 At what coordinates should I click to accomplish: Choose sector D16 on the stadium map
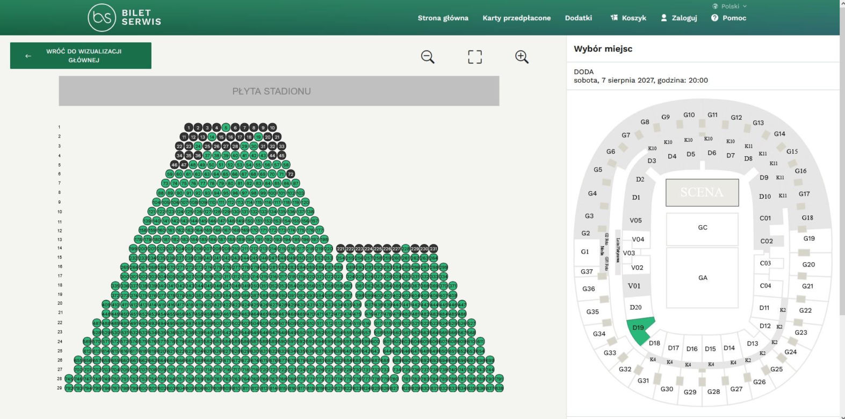pos(692,349)
